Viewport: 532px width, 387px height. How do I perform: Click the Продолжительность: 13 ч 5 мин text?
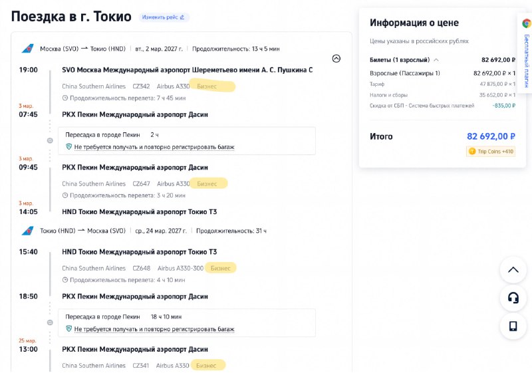coord(236,49)
